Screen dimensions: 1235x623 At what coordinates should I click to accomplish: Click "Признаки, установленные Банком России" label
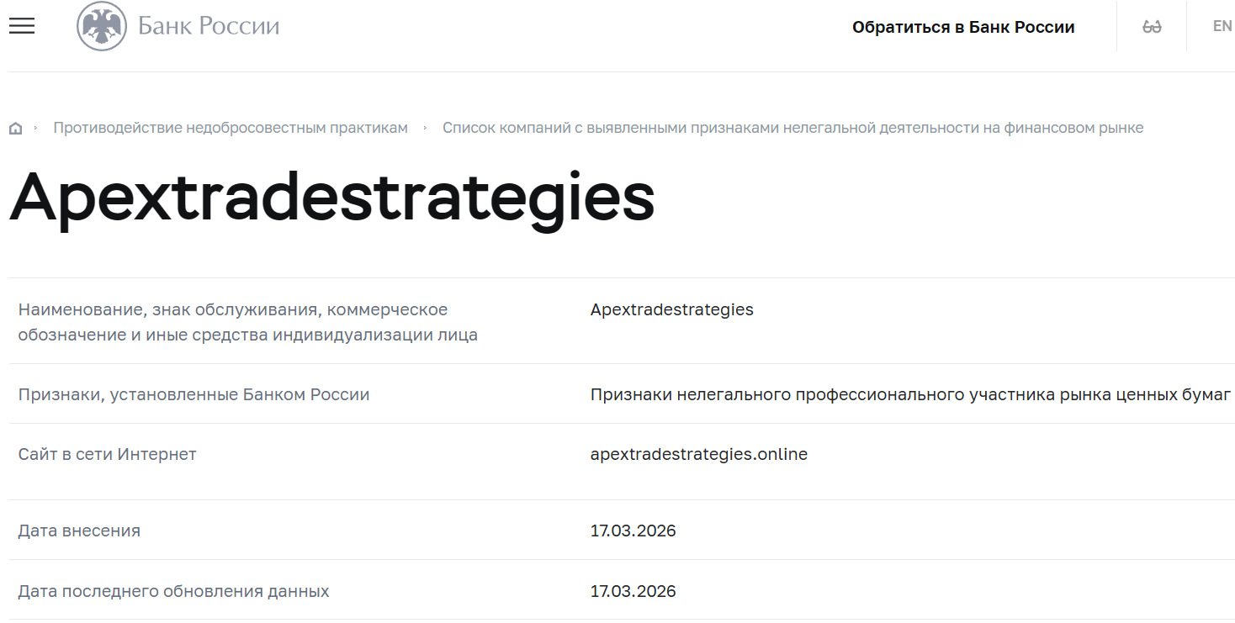click(193, 393)
